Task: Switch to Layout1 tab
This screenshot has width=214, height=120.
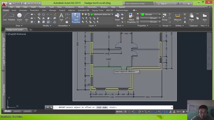Action: (x=17, y=111)
